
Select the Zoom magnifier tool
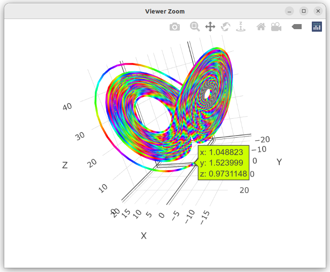click(195, 27)
